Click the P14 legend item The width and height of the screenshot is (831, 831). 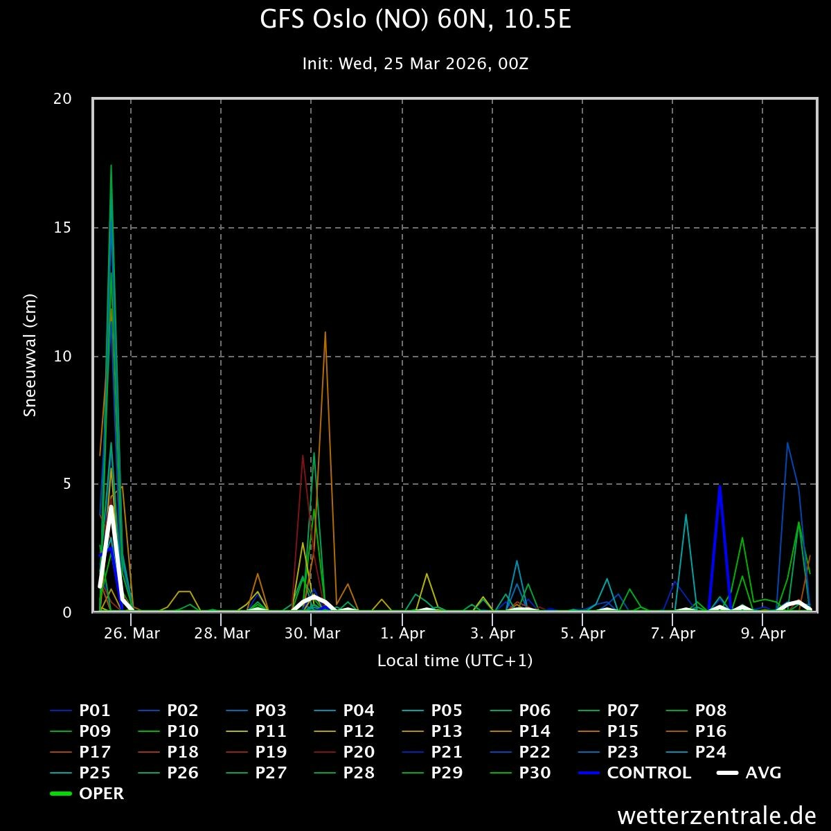coord(520,731)
